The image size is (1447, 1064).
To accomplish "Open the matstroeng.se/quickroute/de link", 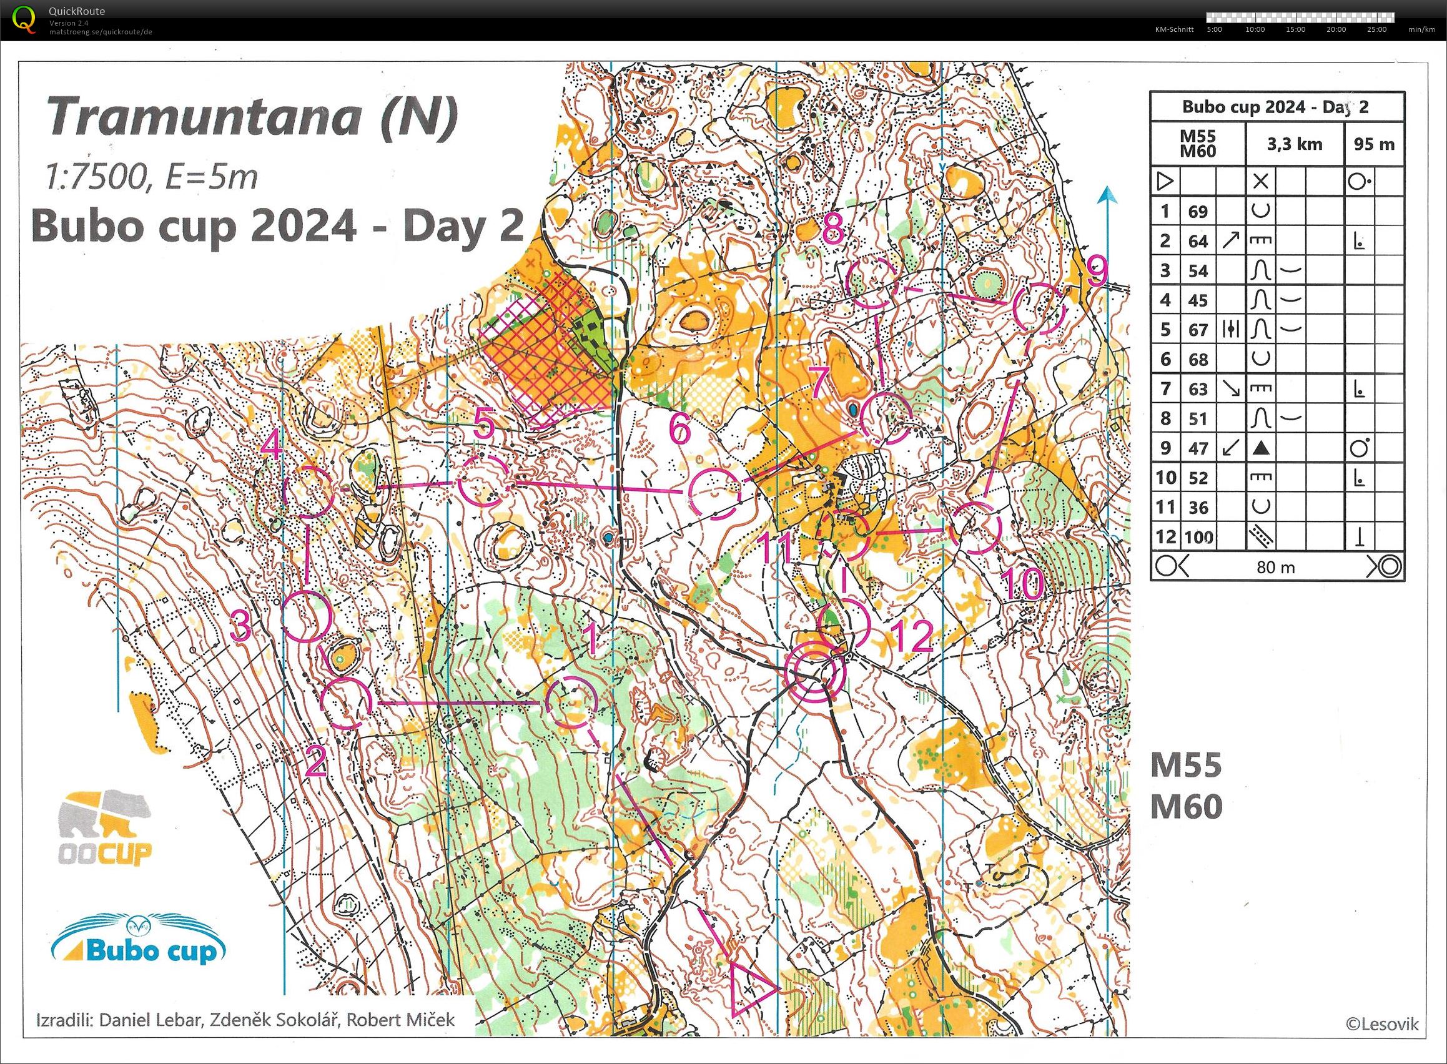I will pos(101,31).
